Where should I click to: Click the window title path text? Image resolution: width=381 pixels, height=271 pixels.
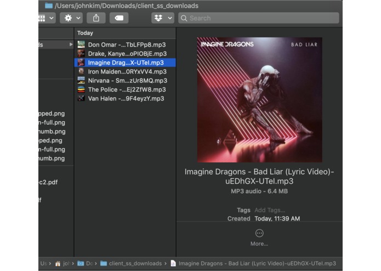click(127, 5)
